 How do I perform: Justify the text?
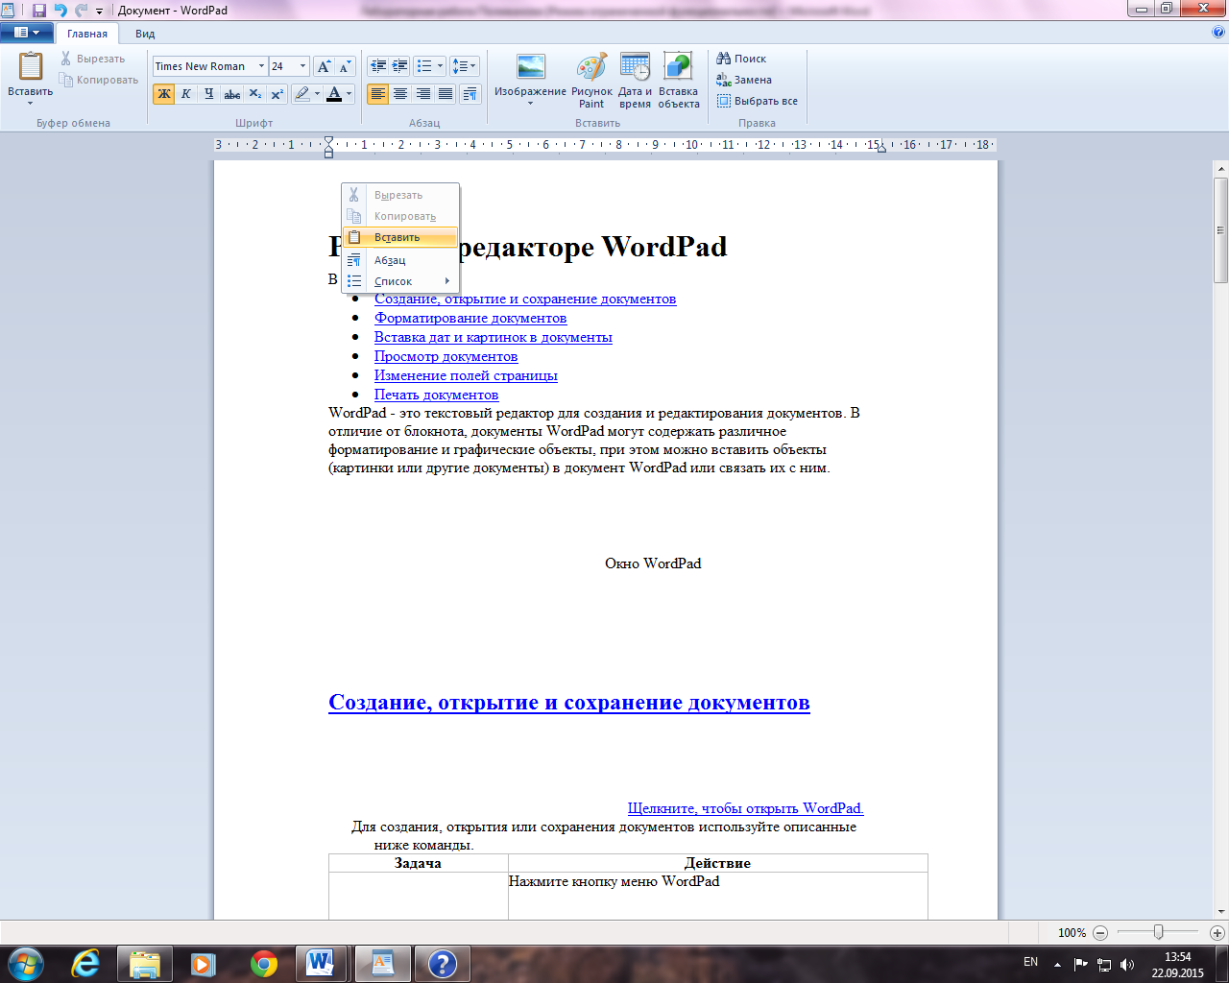click(445, 94)
